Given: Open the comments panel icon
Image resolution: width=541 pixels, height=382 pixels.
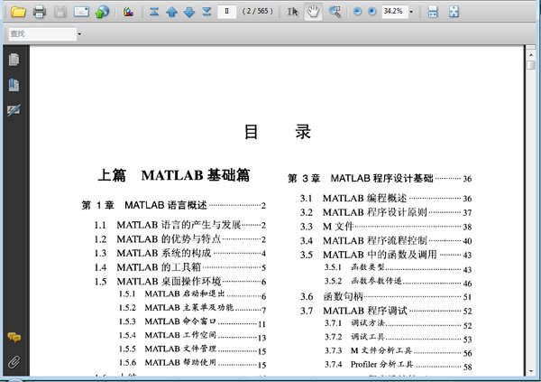Looking at the screenshot, I should [14, 337].
